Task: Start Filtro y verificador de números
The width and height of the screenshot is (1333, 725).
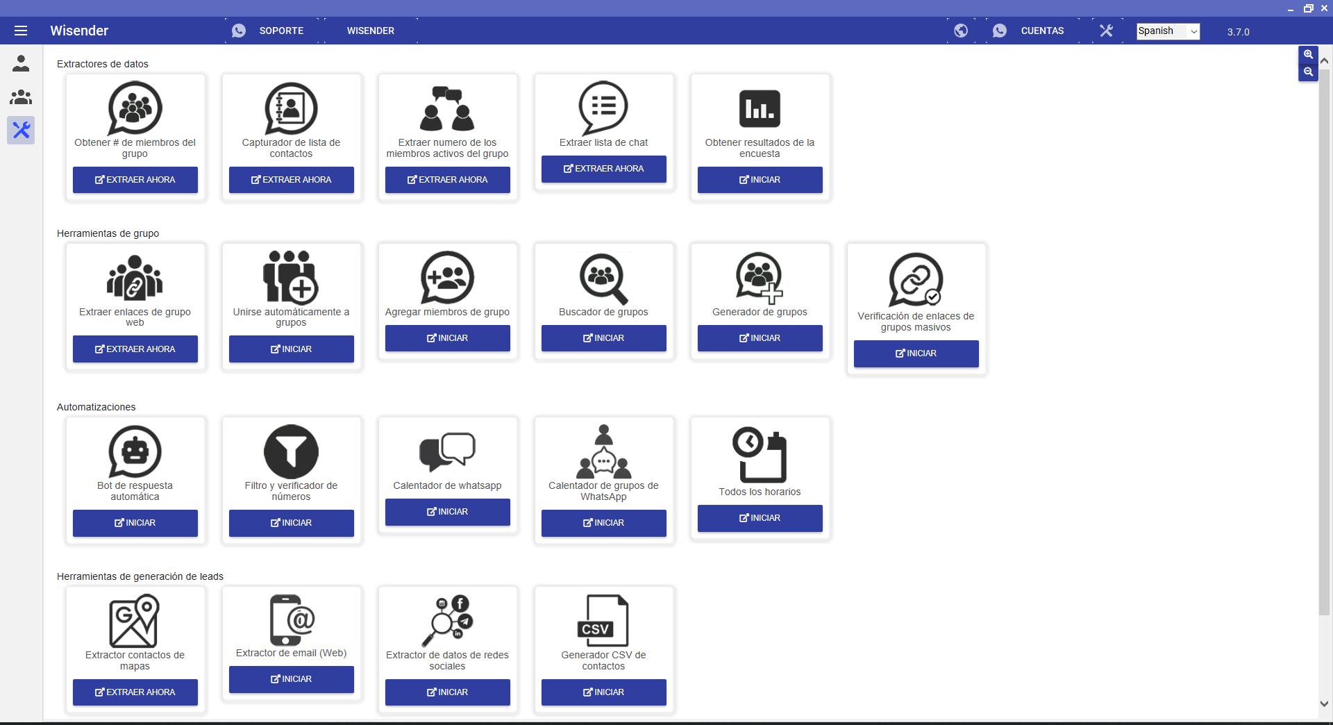Action: (x=292, y=523)
